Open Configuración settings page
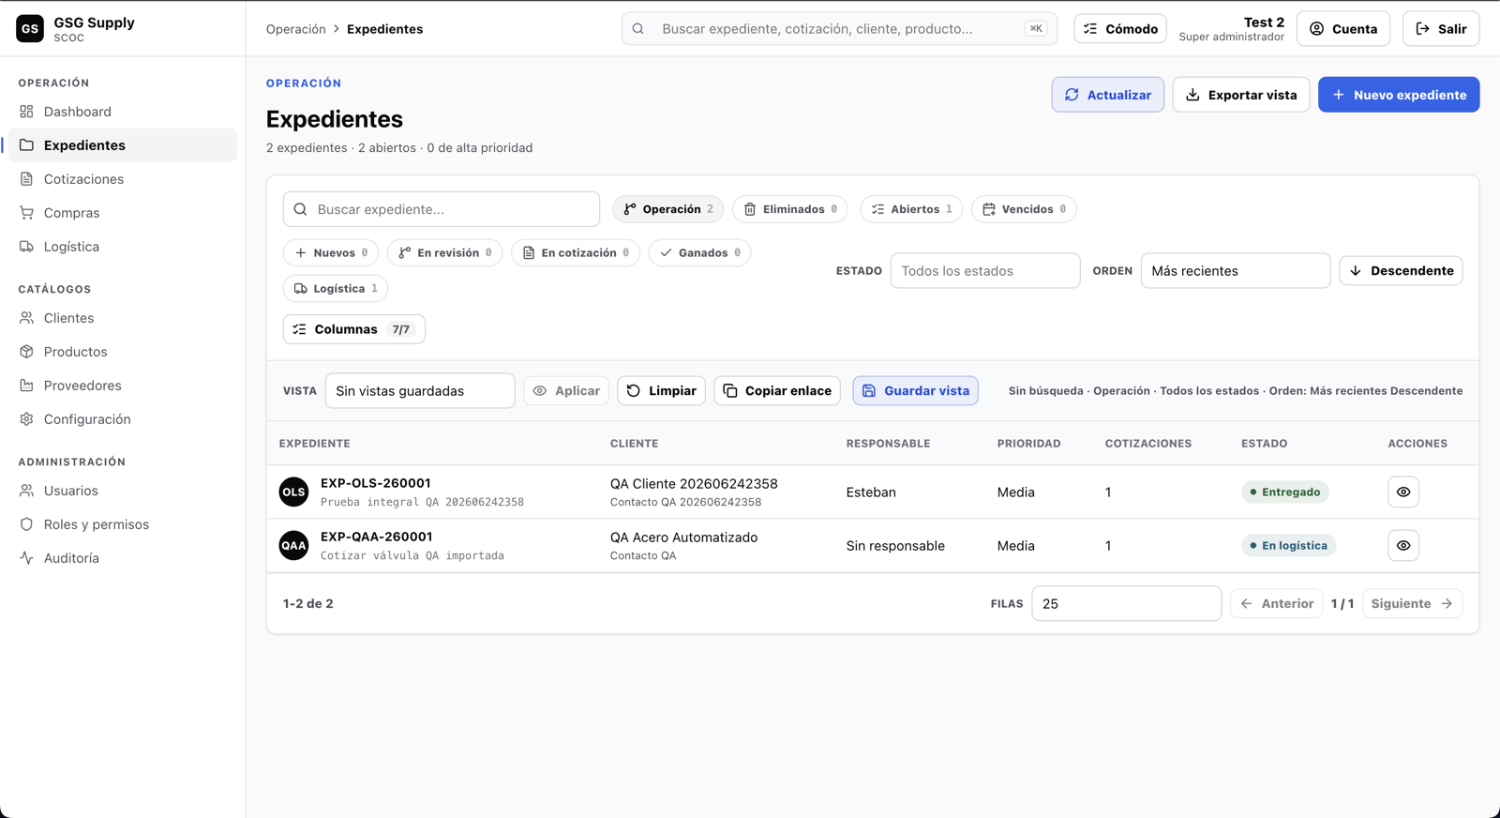Viewport: 1500px width, 818px height. point(123,419)
